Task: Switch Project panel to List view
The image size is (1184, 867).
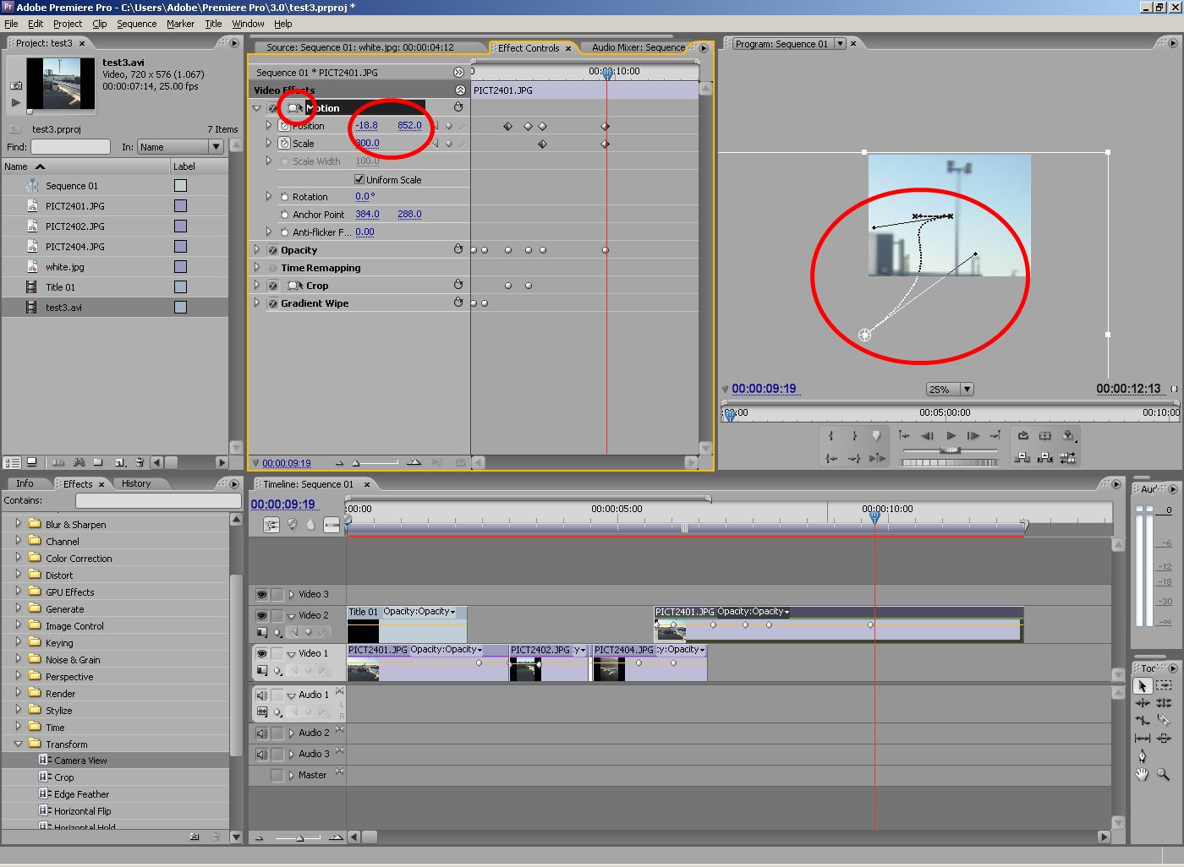Action: 12,462
